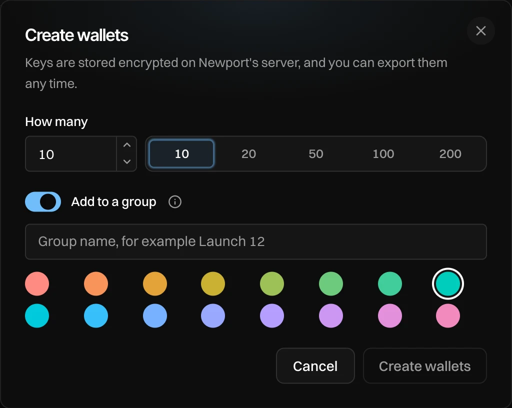Select the 20 wallets preset

click(x=249, y=153)
